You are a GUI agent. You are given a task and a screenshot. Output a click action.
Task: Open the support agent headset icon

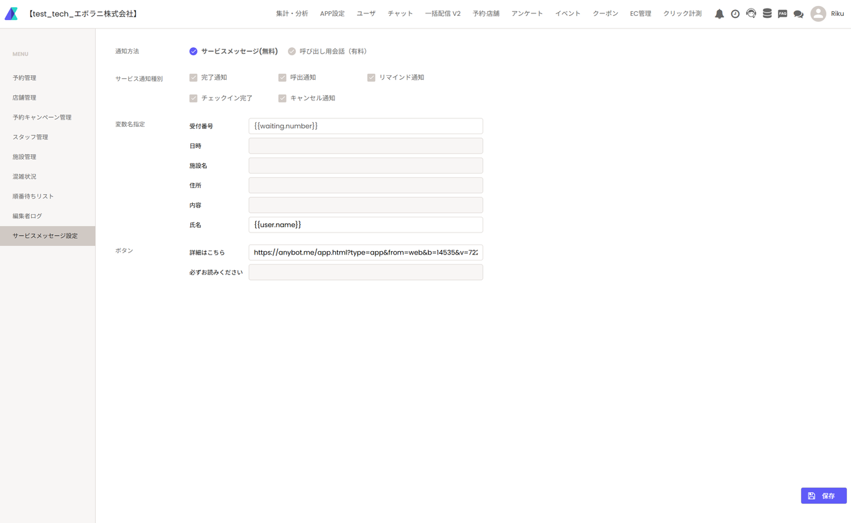coord(751,14)
